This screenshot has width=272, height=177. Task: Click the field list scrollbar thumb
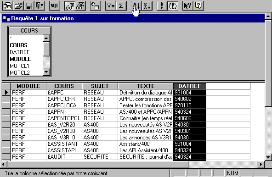point(46,49)
